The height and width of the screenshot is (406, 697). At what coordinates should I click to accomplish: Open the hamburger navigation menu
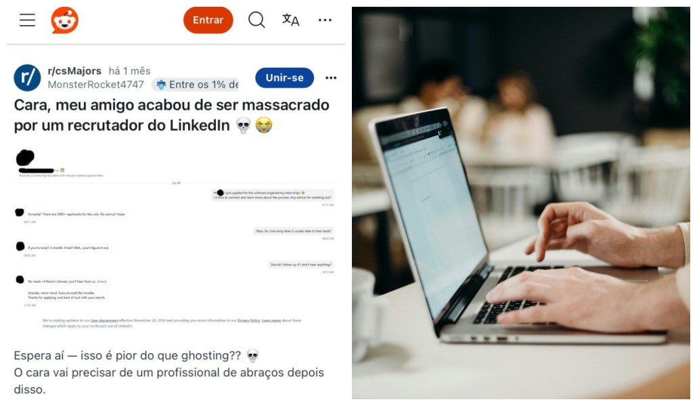point(27,20)
